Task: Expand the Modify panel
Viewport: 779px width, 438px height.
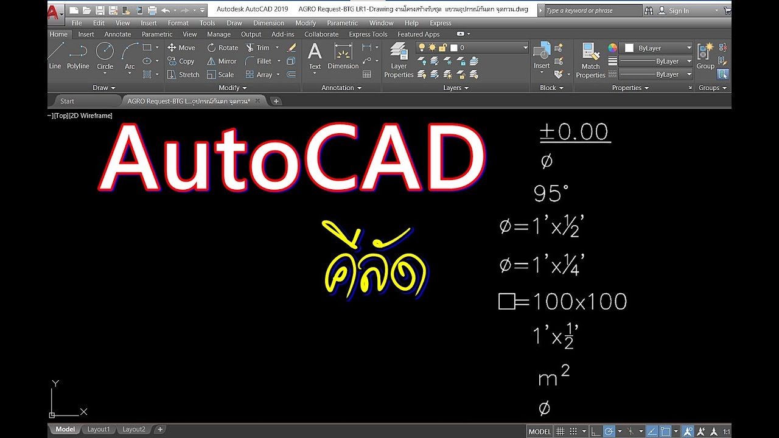Action: [x=232, y=88]
